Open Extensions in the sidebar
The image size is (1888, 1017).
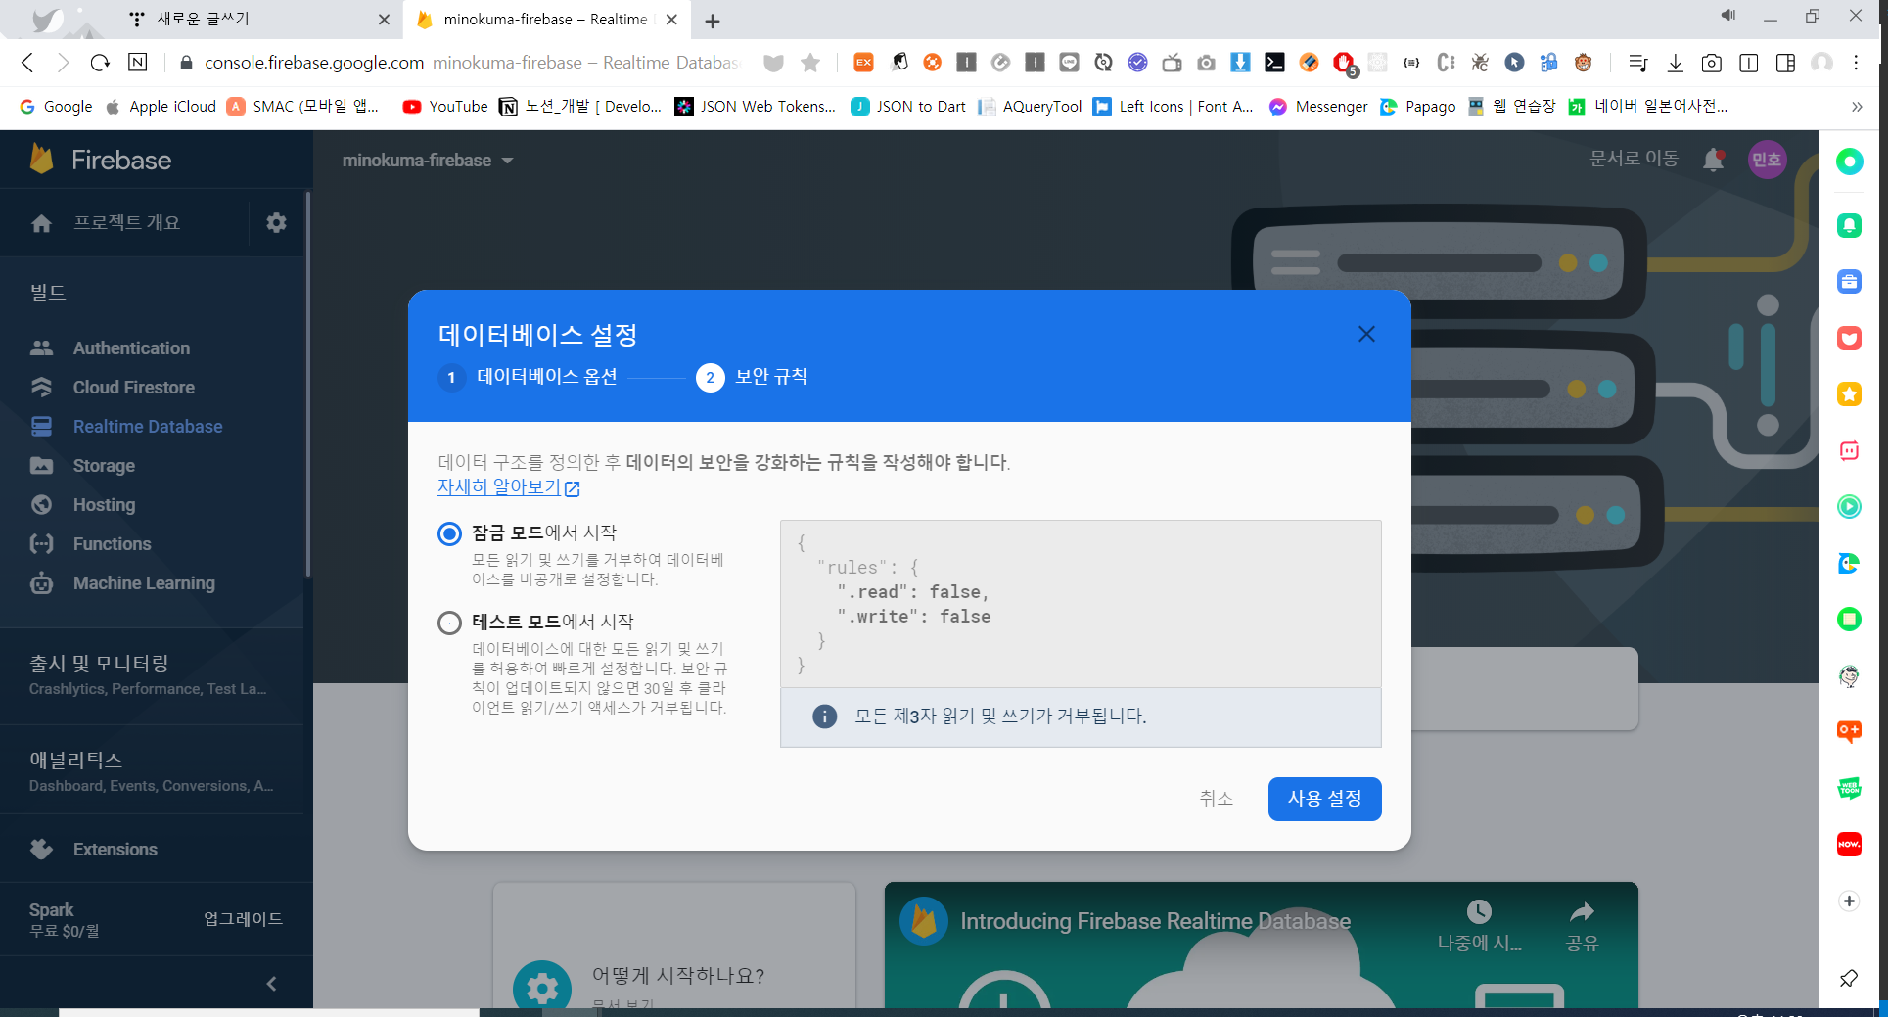pos(115,850)
